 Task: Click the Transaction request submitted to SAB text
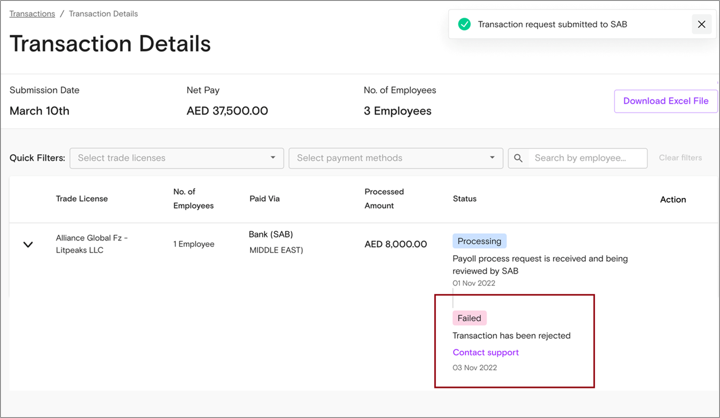552,24
